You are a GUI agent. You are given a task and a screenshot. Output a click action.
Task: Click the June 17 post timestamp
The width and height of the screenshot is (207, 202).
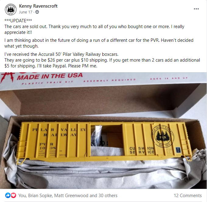(x=26, y=12)
